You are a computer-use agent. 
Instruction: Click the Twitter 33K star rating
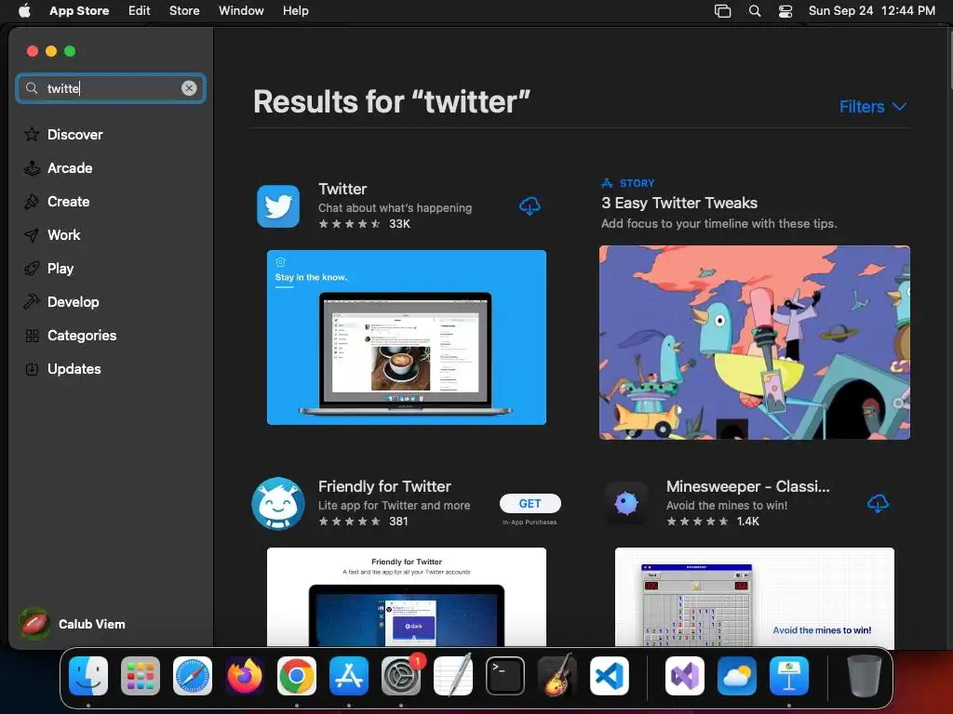click(364, 224)
